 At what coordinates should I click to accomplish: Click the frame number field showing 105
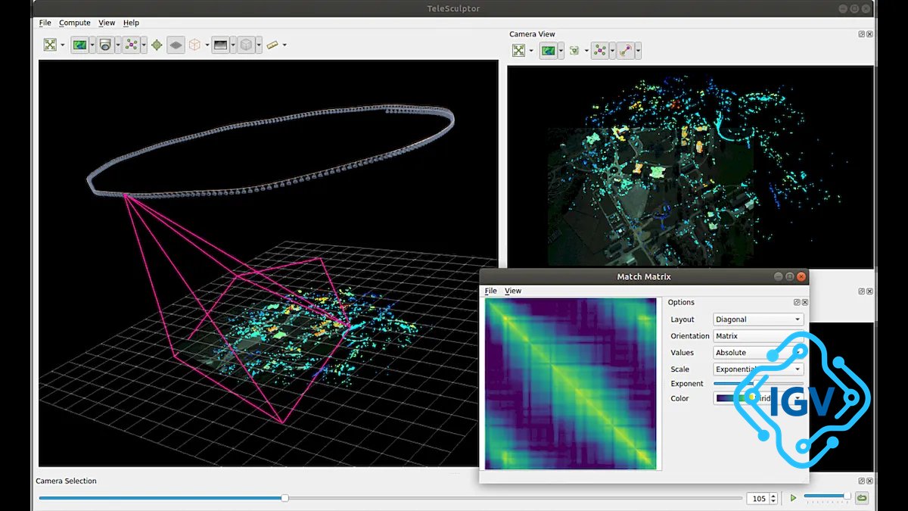click(x=757, y=498)
